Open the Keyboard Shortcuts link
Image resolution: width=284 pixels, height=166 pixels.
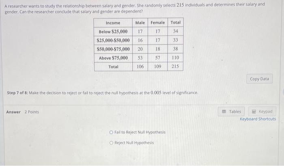pos(258,119)
